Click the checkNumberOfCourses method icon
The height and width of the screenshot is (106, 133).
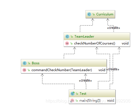pos(67,43)
